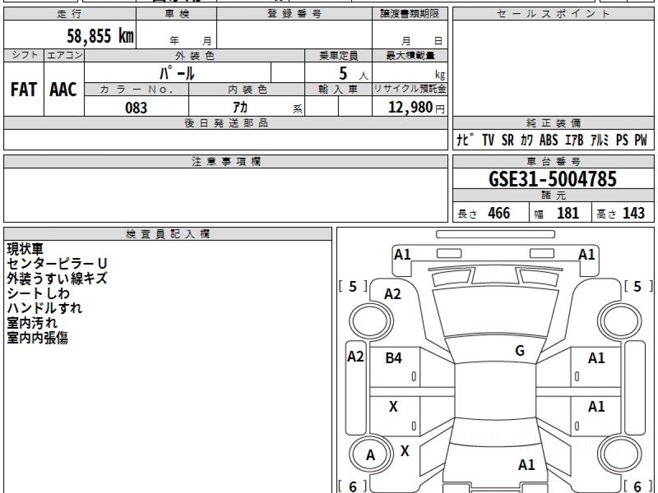Select the AAC air conditioner value
The height and width of the screenshot is (493, 658).
(64, 90)
